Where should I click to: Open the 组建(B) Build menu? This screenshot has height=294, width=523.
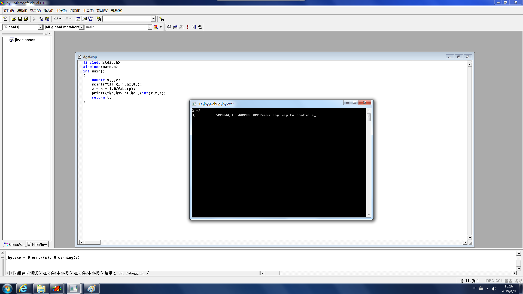tap(75, 11)
